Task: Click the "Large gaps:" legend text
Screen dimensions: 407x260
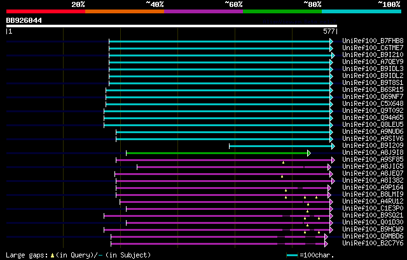Action: (27, 255)
